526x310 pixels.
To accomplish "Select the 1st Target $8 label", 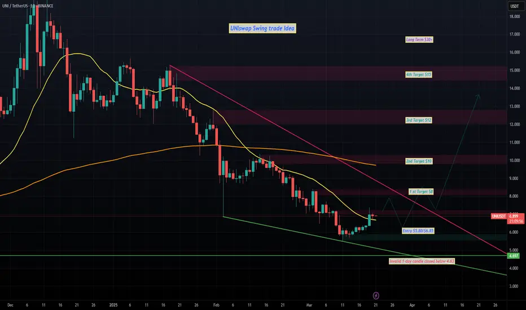I will 421,192.
